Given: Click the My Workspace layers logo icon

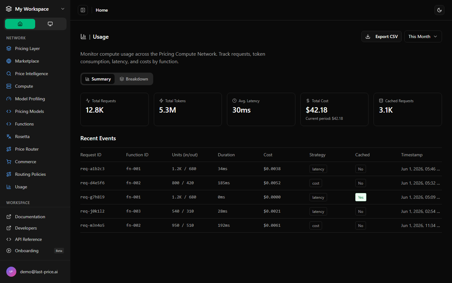Looking at the screenshot, I should click(9, 9).
